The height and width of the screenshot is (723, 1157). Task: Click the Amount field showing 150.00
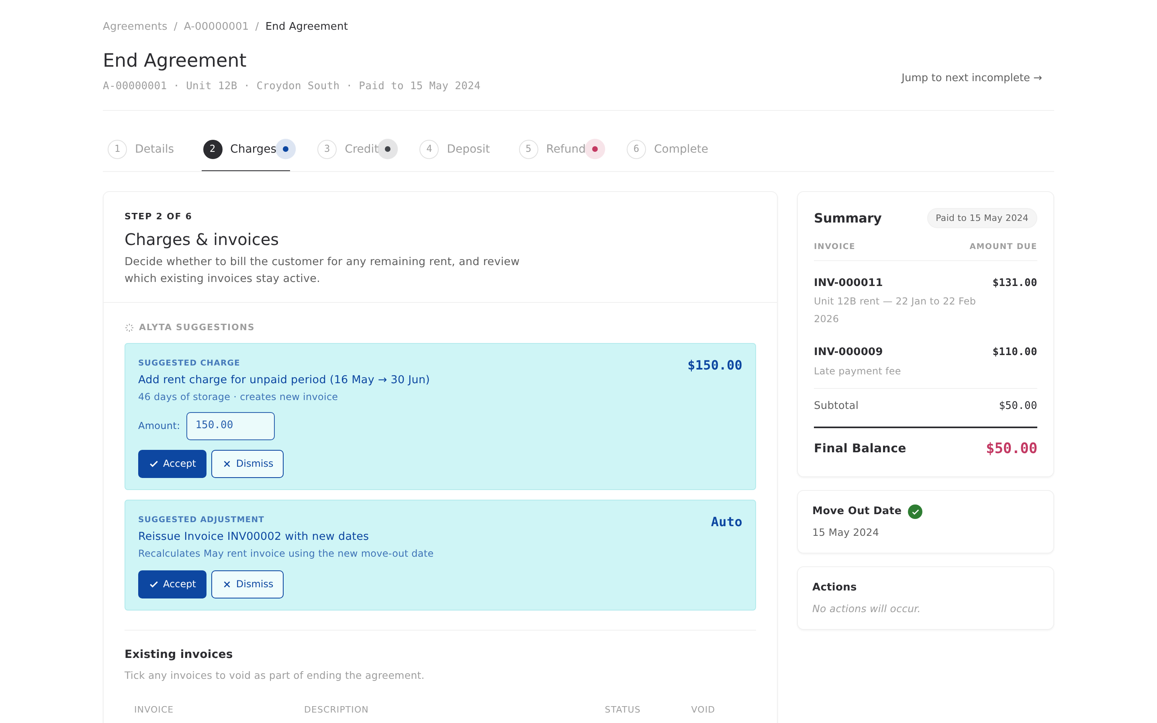tap(231, 426)
